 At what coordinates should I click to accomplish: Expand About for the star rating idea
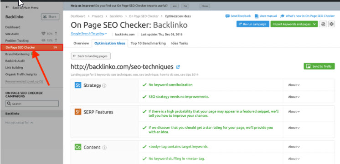click(294, 128)
